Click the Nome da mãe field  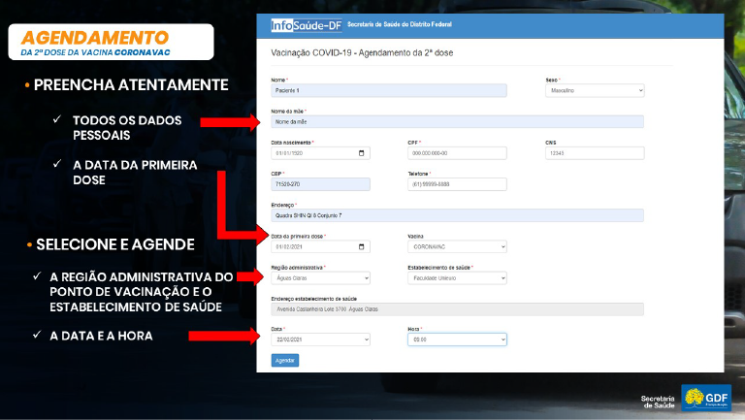pyautogui.click(x=458, y=121)
